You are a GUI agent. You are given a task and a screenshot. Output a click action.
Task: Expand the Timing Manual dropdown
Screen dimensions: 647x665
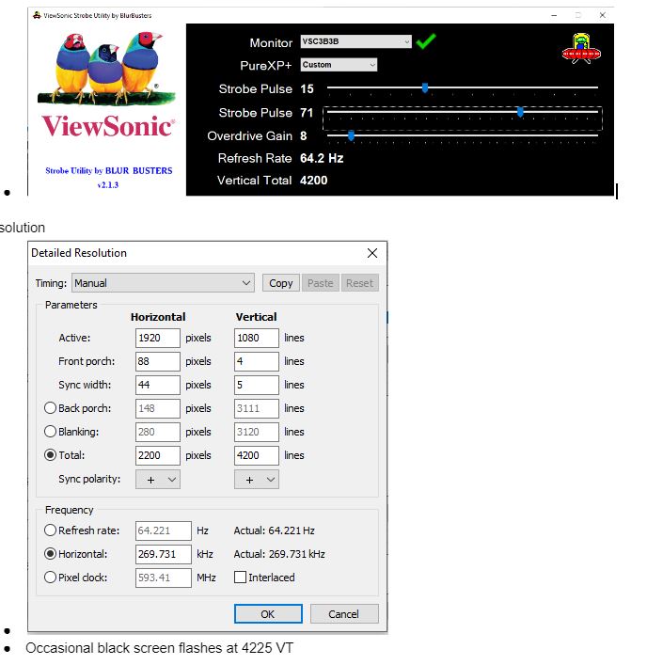pos(163,283)
